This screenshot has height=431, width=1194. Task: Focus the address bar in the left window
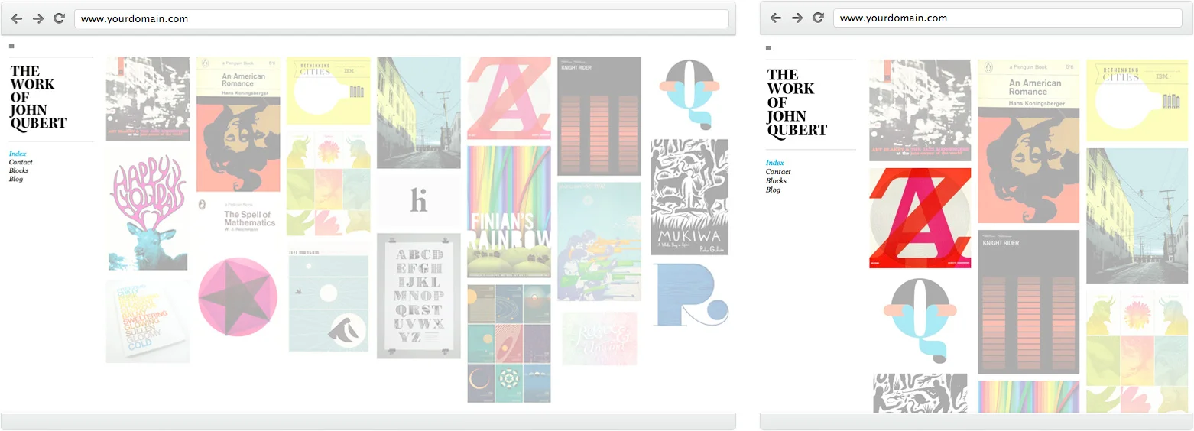(x=401, y=18)
